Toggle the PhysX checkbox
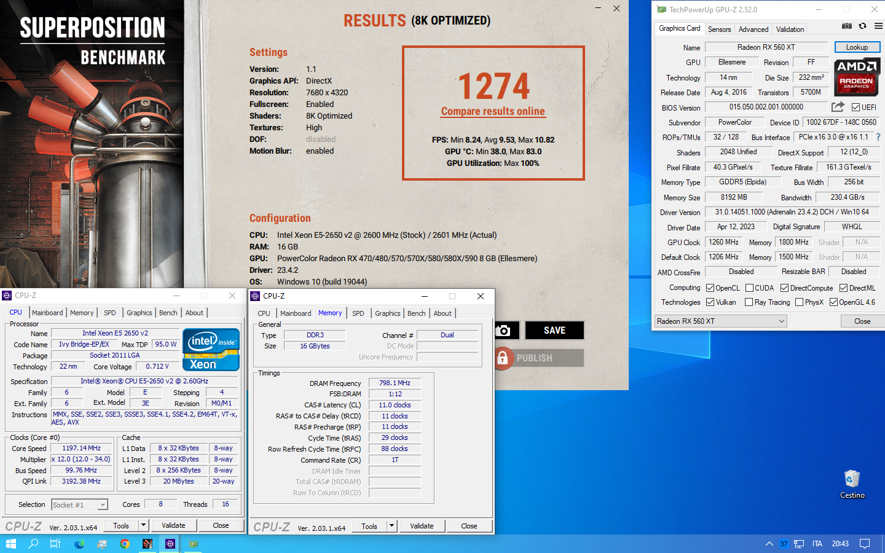This screenshot has width=885, height=553. (799, 302)
